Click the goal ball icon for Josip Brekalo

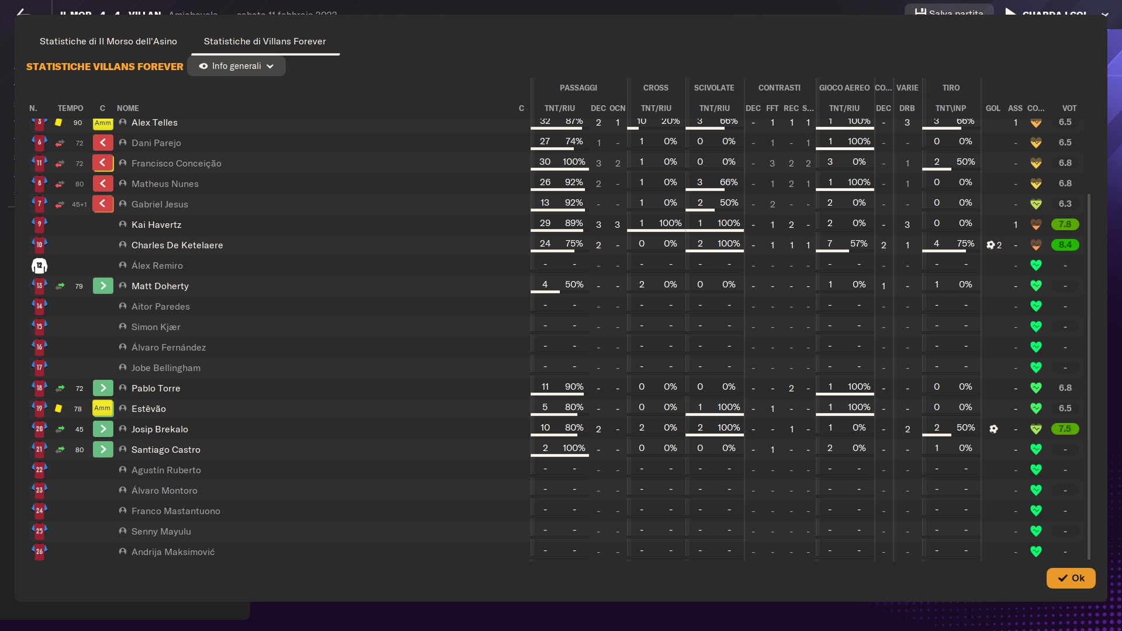993,429
